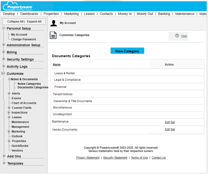Viewport: 208px width, 174px height.
Task: Edit the Vendor Documents category
Action: coord(167,129)
